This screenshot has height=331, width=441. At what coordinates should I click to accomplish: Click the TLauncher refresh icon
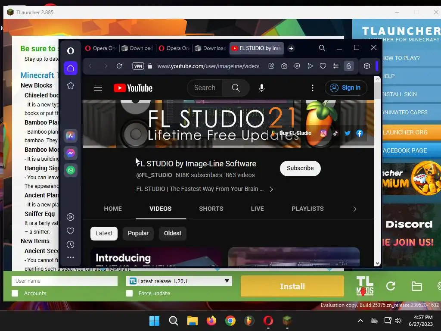coord(391,286)
